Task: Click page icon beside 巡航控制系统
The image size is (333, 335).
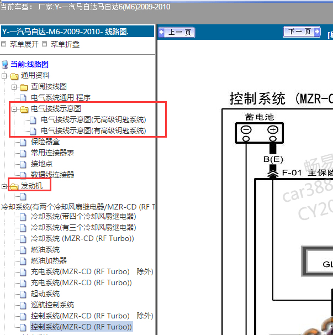Action: 23,306
